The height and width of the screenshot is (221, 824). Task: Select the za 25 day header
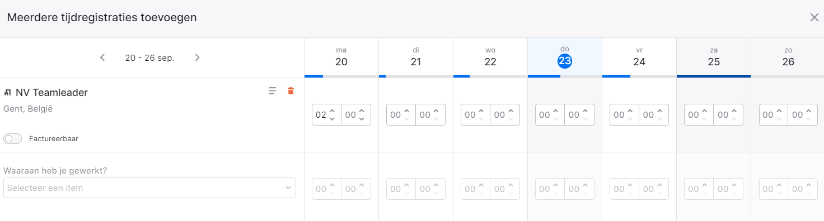point(714,56)
